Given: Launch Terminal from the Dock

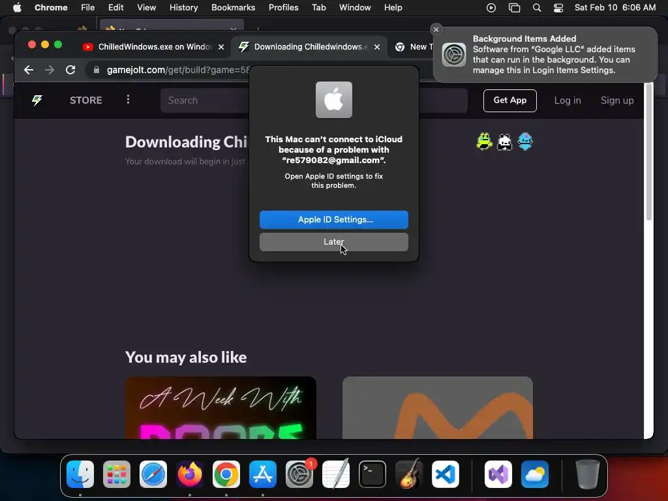Looking at the screenshot, I should (x=372, y=474).
